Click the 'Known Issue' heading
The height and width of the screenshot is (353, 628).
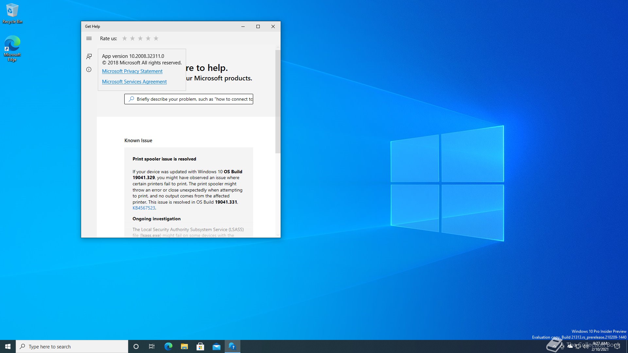click(138, 141)
